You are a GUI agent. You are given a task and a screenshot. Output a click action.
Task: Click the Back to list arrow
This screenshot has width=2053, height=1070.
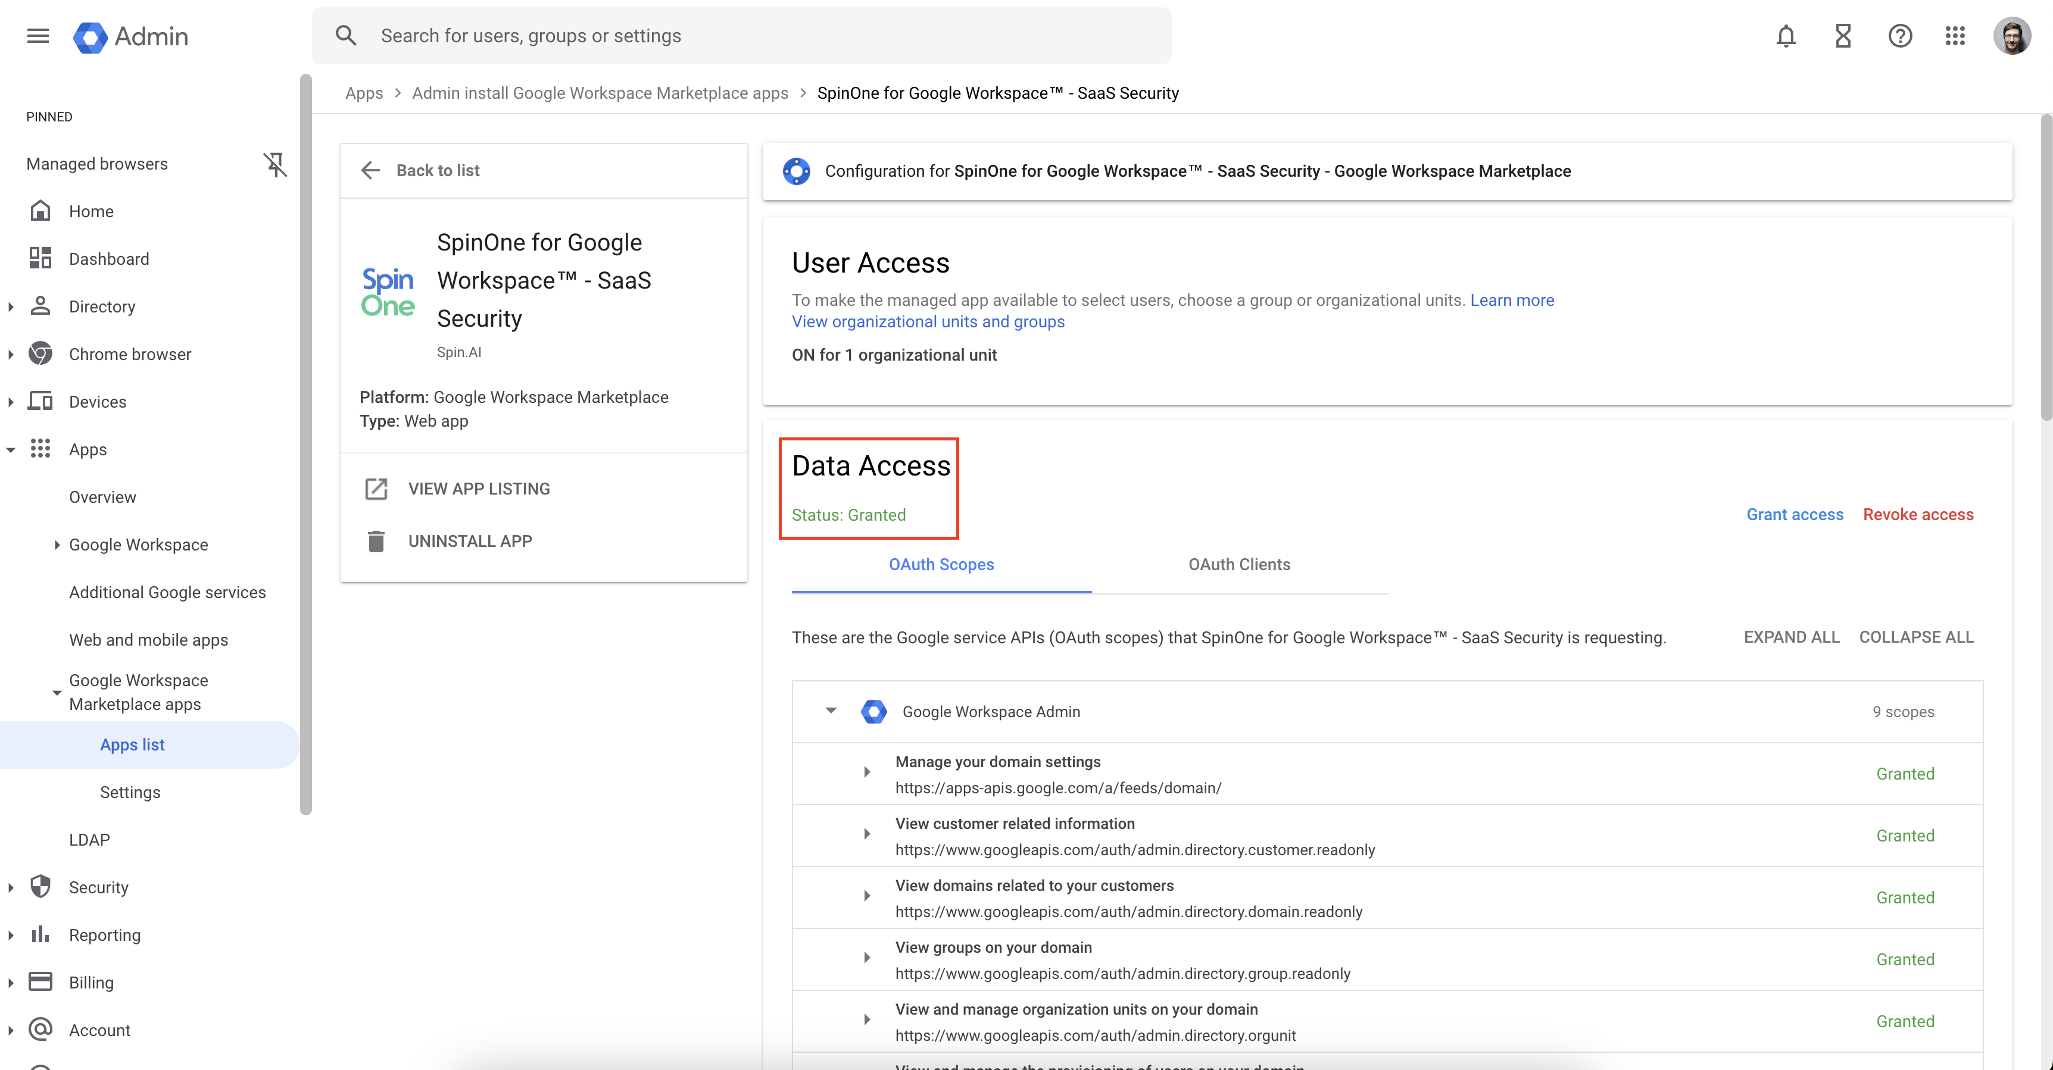pyautogui.click(x=370, y=171)
